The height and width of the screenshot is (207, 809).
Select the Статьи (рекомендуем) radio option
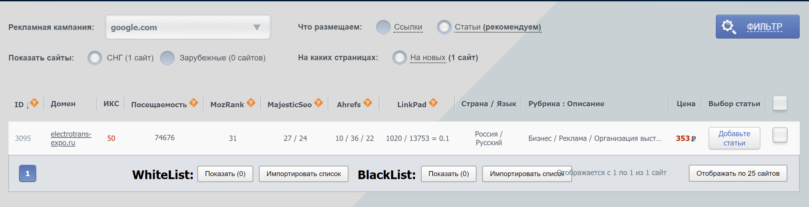click(x=444, y=27)
